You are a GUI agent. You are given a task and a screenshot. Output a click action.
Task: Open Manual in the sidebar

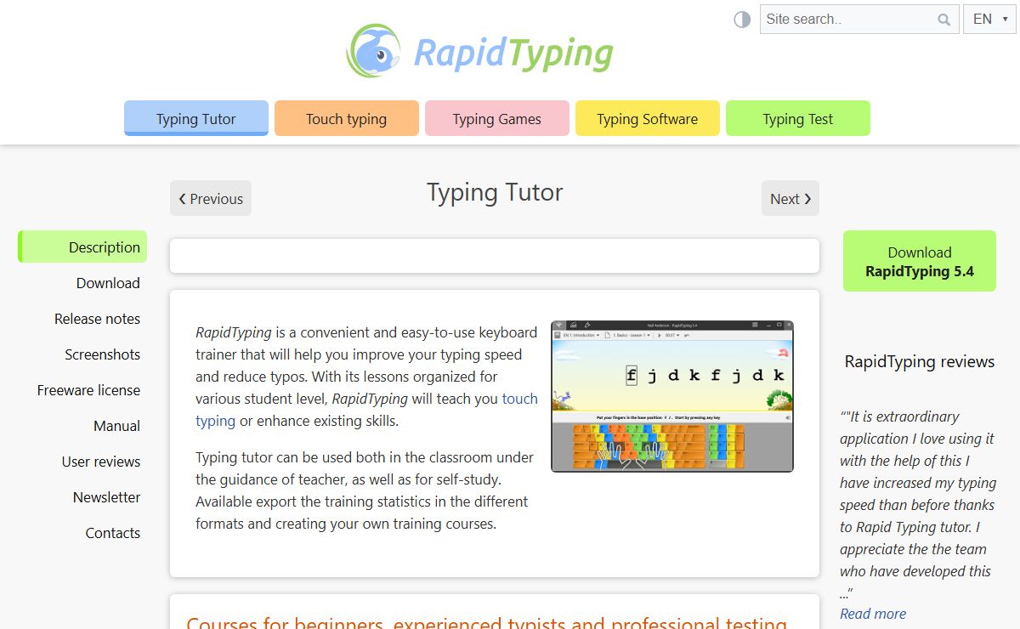pyautogui.click(x=116, y=426)
